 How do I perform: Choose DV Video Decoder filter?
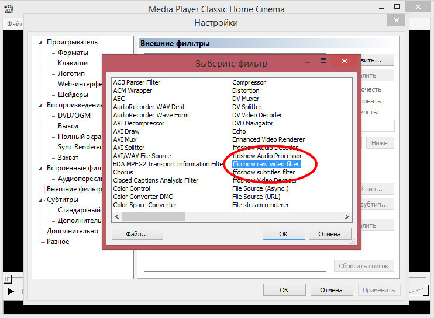pos(257,115)
